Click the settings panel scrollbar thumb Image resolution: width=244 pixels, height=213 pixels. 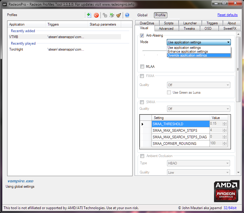click(238, 69)
